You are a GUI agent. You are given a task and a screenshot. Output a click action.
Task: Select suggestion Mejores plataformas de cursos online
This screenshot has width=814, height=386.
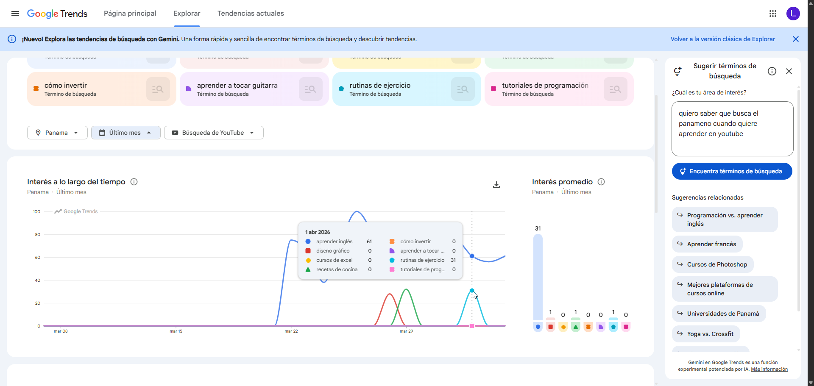(725, 289)
